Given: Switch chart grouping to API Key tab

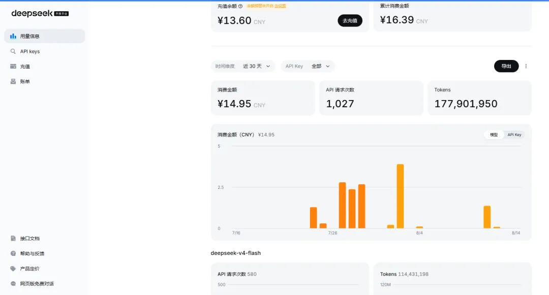Looking at the screenshot, I should pos(514,135).
